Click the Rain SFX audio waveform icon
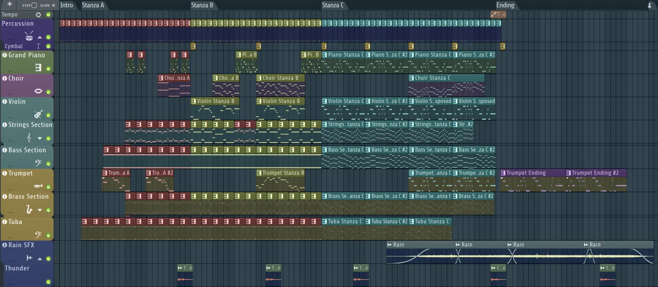Viewport: 658px width, 287px height. [x=30, y=258]
